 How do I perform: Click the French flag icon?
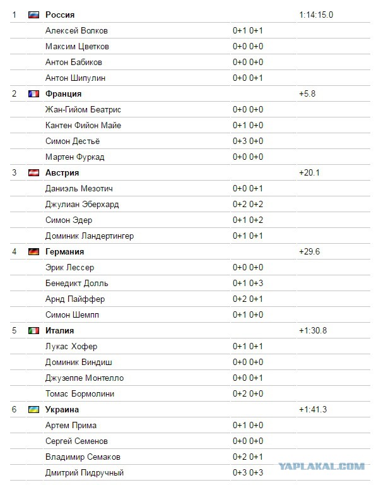pyautogui.click(x=33, y=93)
